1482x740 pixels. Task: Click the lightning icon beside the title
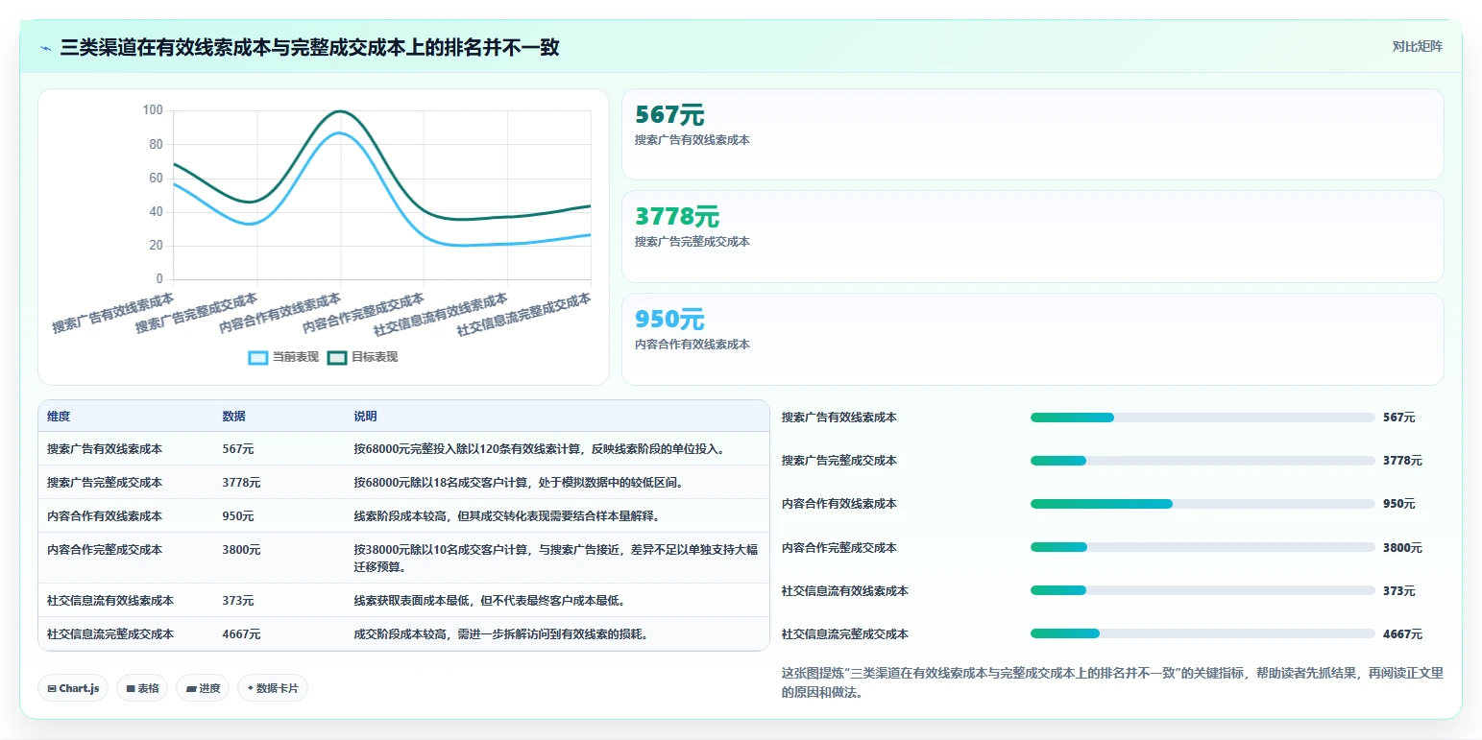46,47
